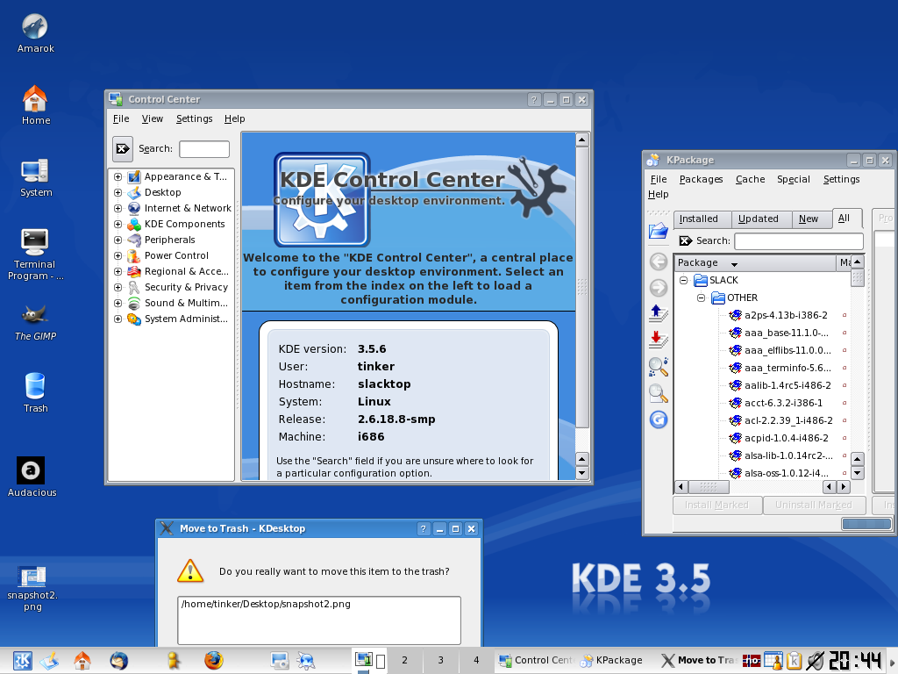Collapse the SLACK package group
The image size is (898, 674).
pyautogui.click(x=683, y=280)
